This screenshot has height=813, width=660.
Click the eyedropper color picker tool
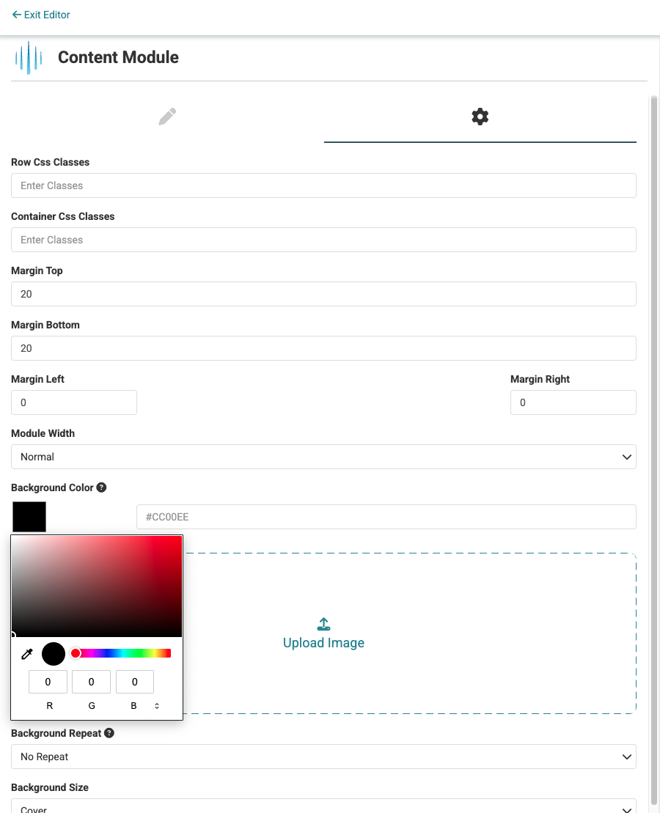(26, 654)
